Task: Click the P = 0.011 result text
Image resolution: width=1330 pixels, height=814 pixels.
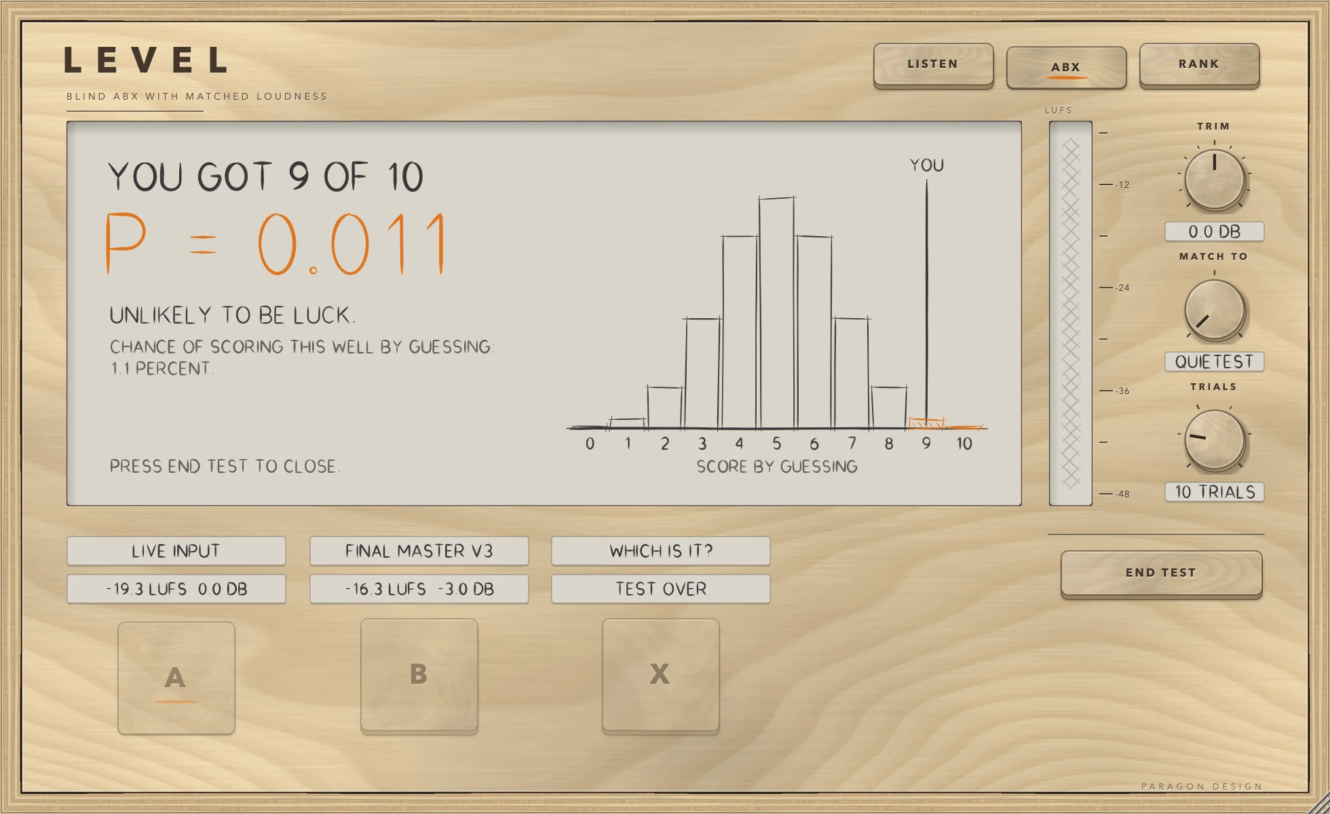Action: pyautogui.click(x=276, y=243)
